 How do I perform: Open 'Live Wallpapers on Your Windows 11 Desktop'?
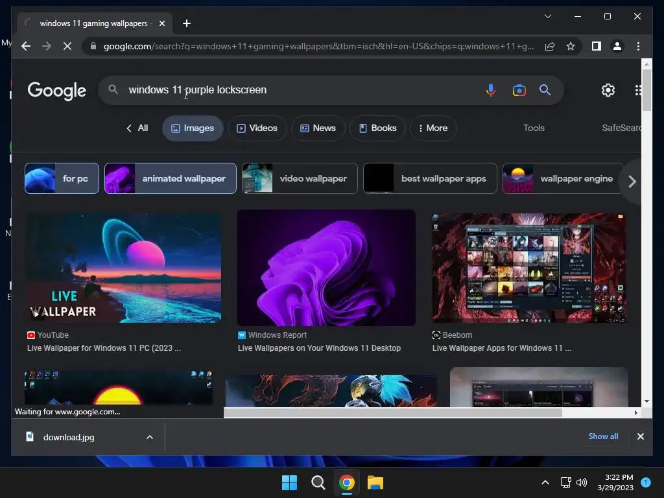point(319,348)
